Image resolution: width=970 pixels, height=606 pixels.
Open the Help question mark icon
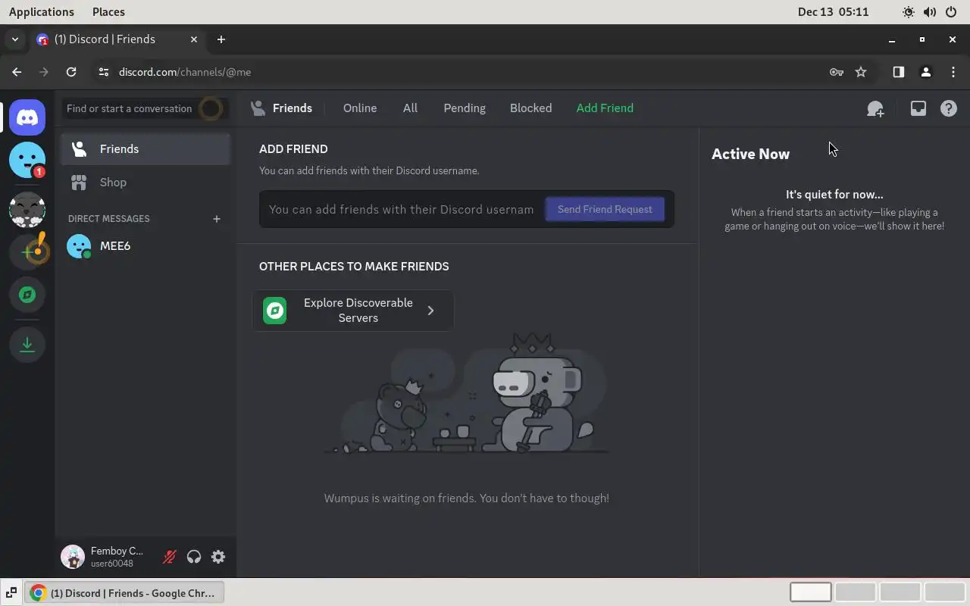[x=948, y=108]
